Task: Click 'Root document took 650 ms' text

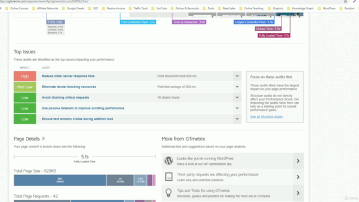Action: point(177,76)
